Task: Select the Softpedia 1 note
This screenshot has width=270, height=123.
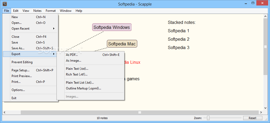Action: [x=178, y=31]
